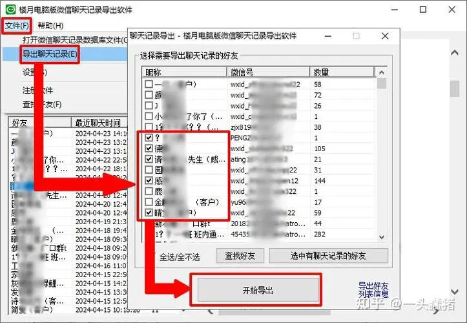This screenshot has width=467, height=323.
Task: Select the main list row dated 2024-04-16 11:0
Action: point(69,266)
